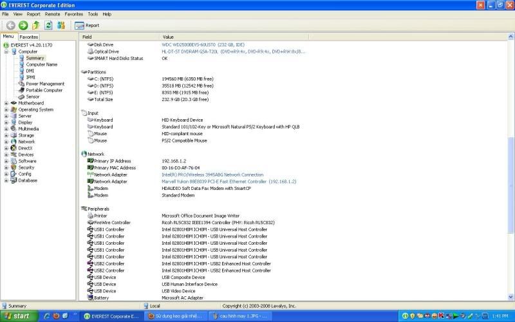Viewport: 515px width, 322px height.
Task: Select IPMI in the tree
Action: pos(30,77)
